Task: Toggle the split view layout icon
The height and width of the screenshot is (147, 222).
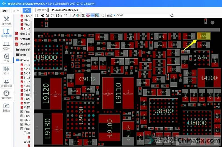Action: click(38, 15)
